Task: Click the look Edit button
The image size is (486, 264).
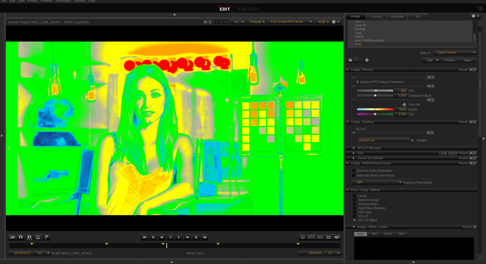Action: click(431, 60)
